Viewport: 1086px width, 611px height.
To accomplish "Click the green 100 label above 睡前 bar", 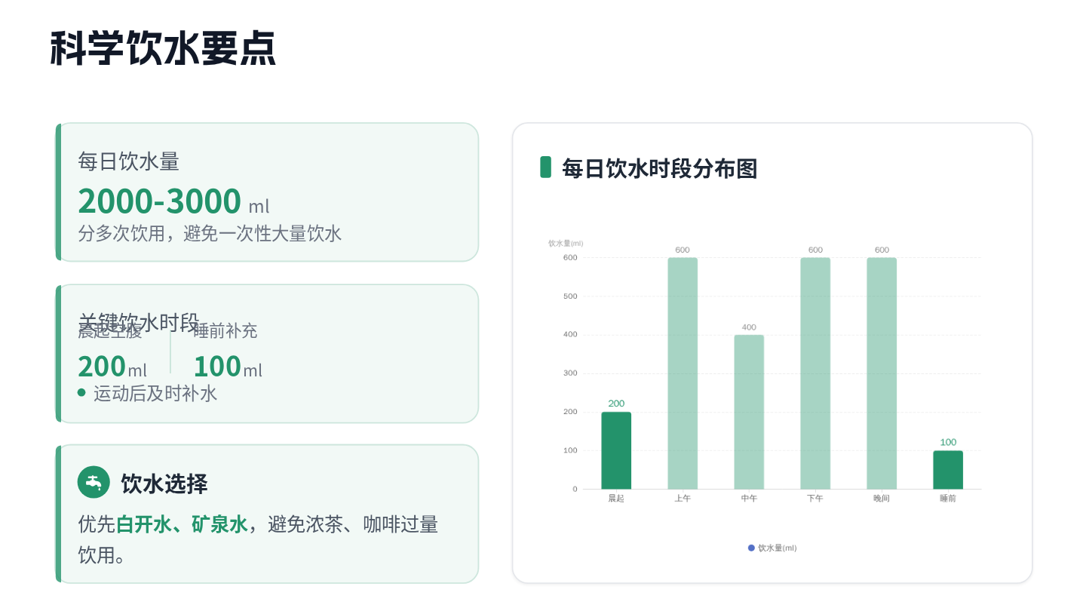I will [948, 443].
